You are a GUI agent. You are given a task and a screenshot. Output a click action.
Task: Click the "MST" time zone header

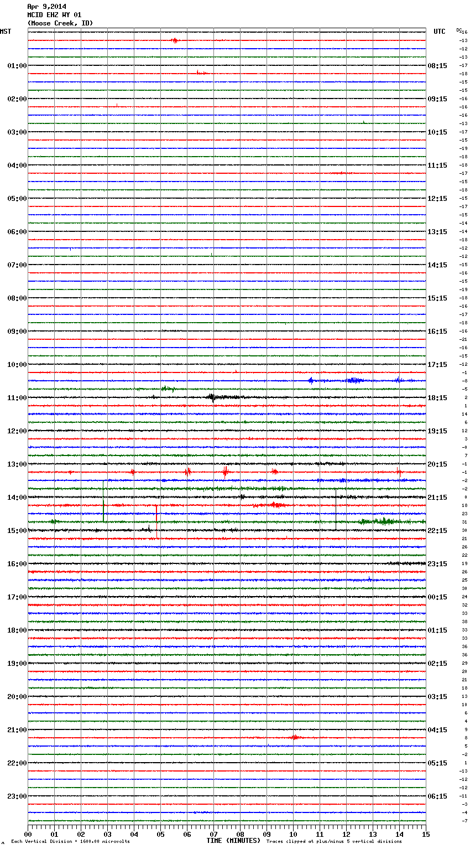click(x=6, y=32)
